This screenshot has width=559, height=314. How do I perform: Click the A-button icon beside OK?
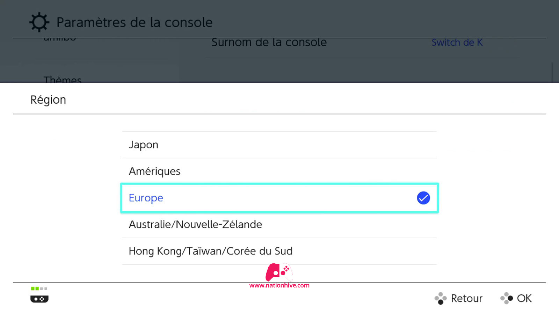click(x=507, y=298)
